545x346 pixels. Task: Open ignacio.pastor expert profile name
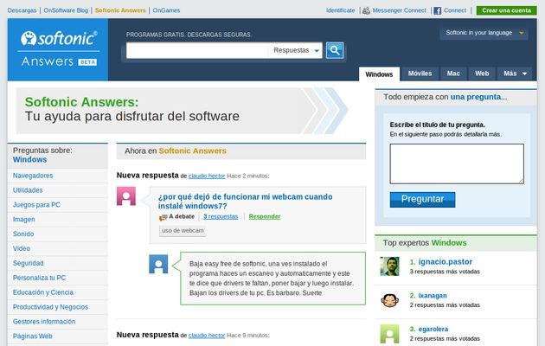point(446,262)
